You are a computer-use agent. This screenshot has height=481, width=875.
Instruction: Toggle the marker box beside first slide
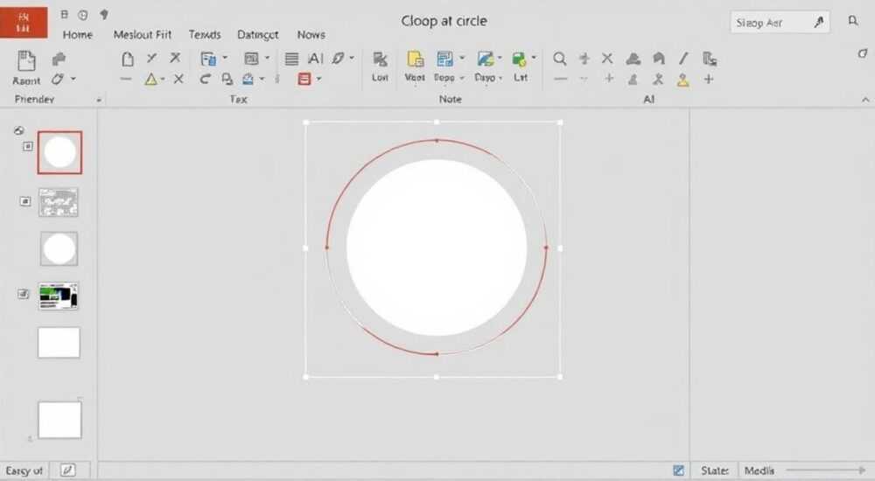click(x=28, y=146)
